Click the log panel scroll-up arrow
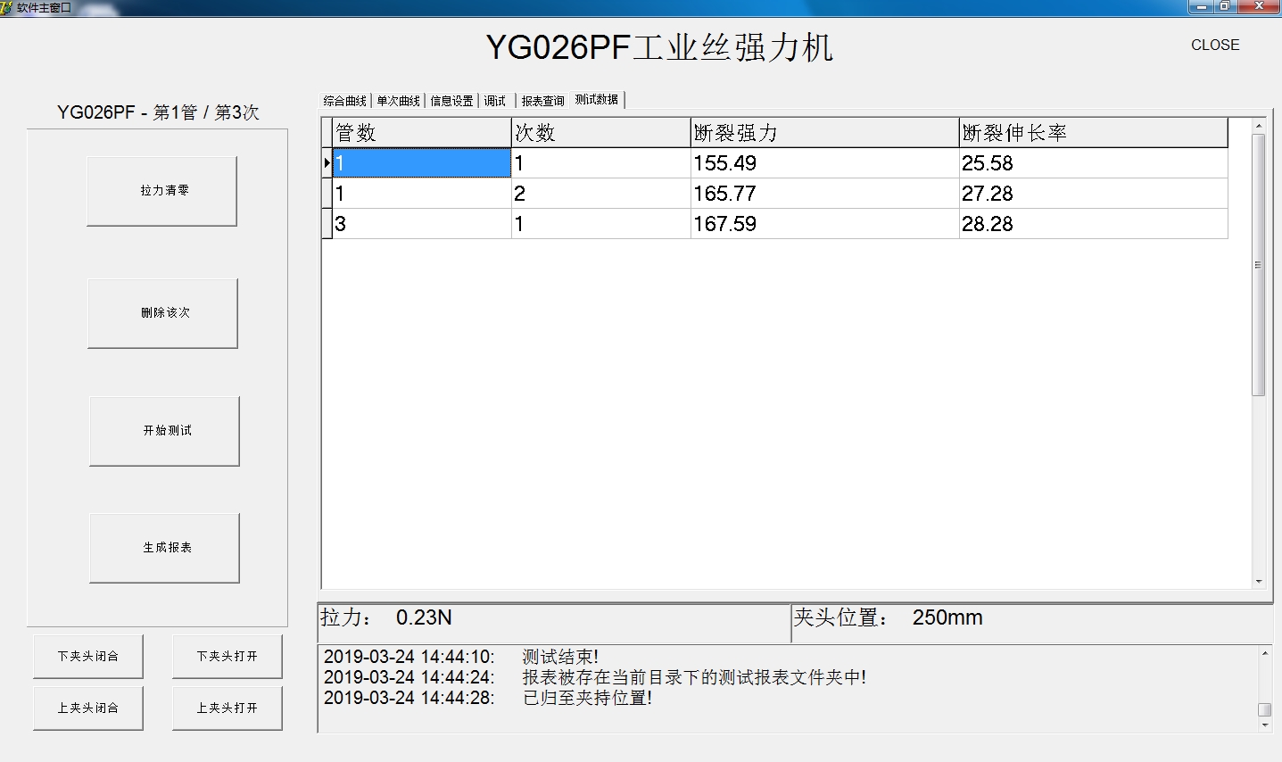 pos(1264,654)
